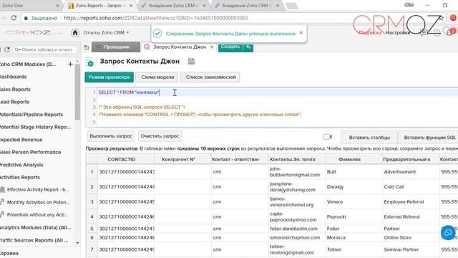
Task: Click the Cold Call cell
Action: point(410,187)
